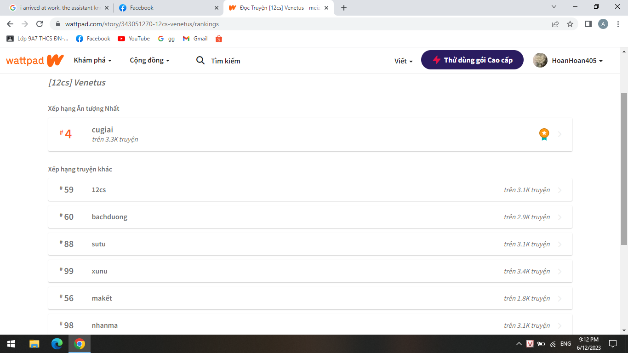This screenshot has height=353, width=628.
Task: Reload the page
Action: pyautogui.click(x=40, y=24)
